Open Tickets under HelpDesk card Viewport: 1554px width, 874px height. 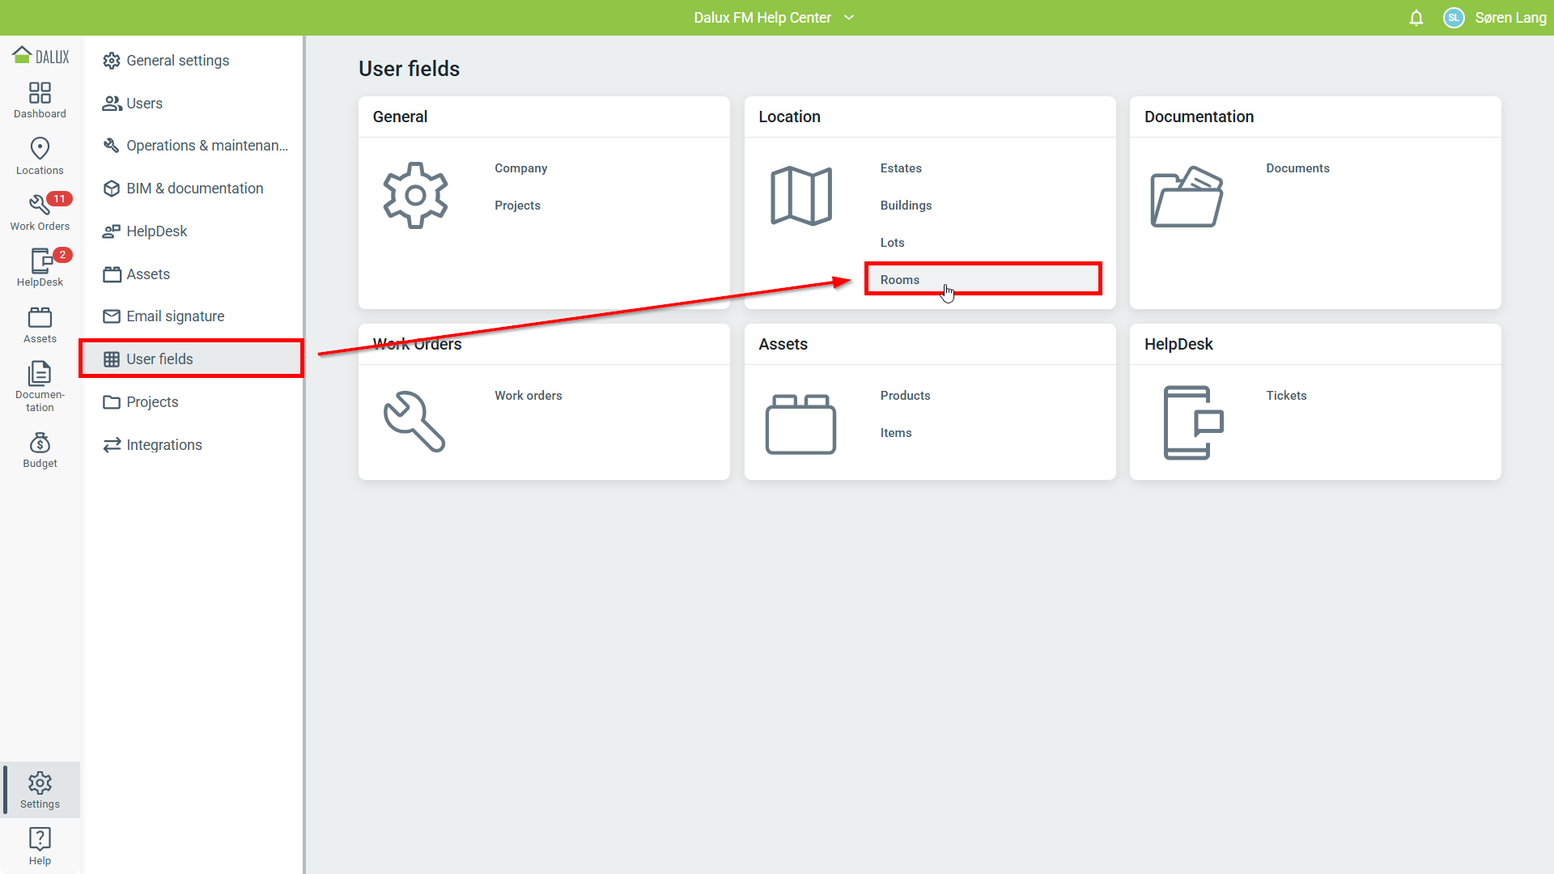pos(1286,396)
